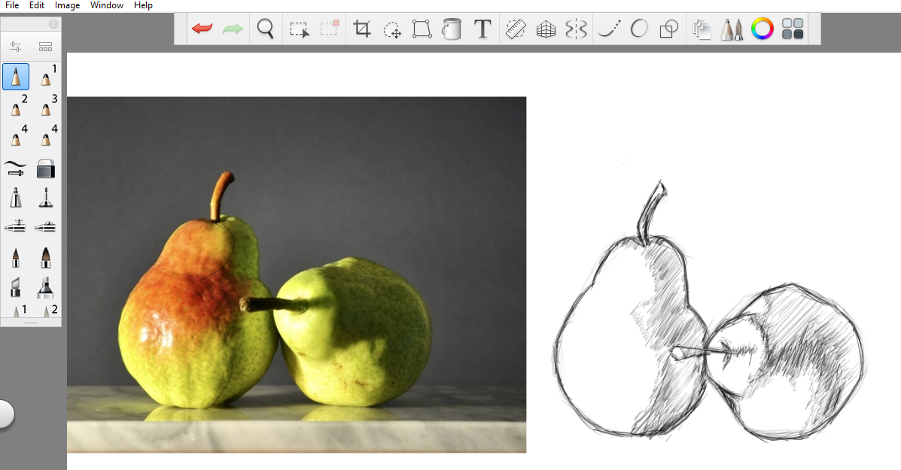
Task: Select the chisel tip marker brush
Action: tap(16, 287)
